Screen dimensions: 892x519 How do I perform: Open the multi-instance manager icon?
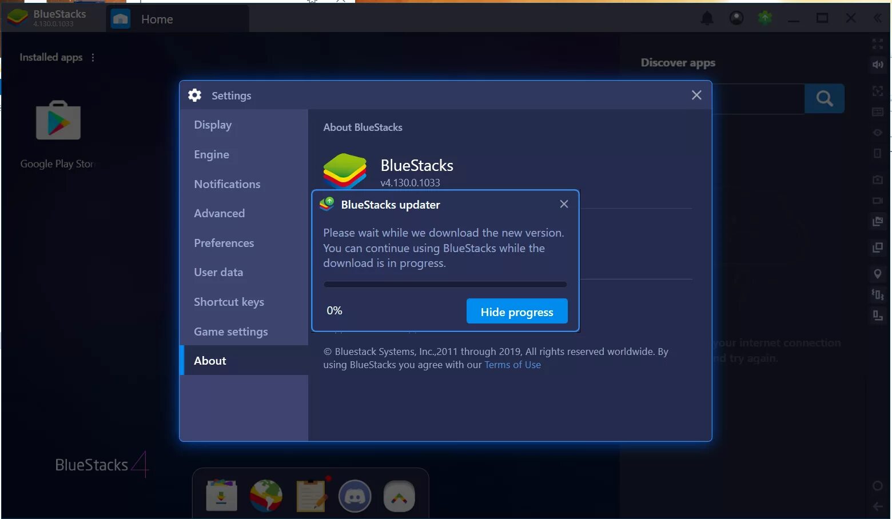click(878, 247)
